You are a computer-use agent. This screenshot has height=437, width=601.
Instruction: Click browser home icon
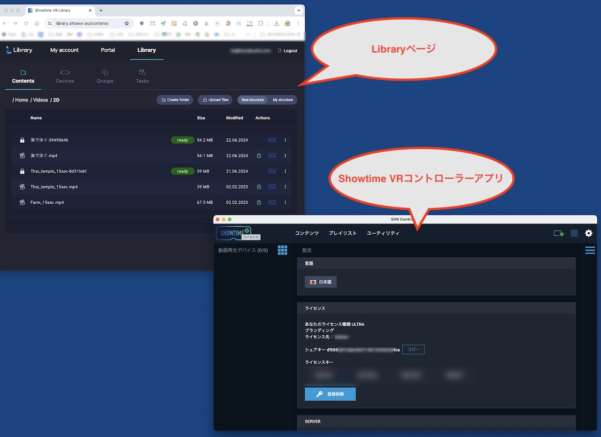pos(37,23)
